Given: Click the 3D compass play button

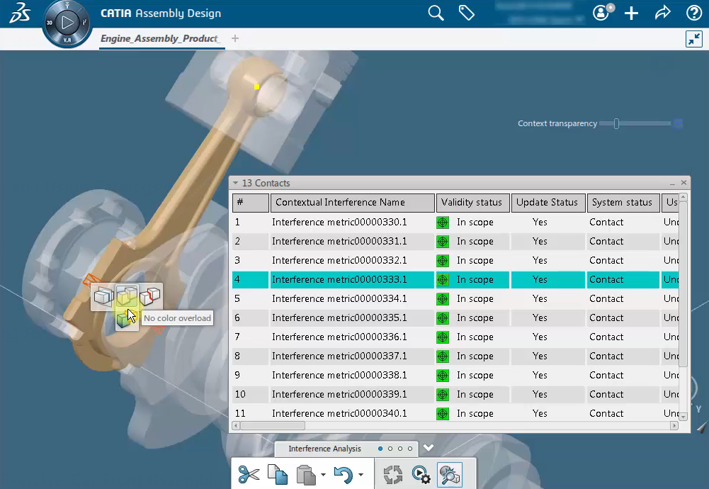Looking at the screenshot, I should (x=67, y=22).
